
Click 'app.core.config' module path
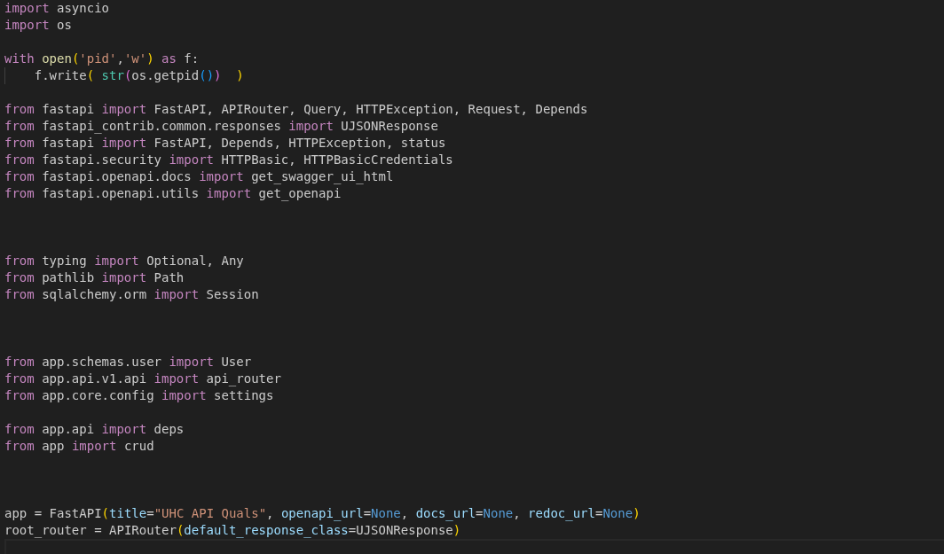tap(98, 396)
